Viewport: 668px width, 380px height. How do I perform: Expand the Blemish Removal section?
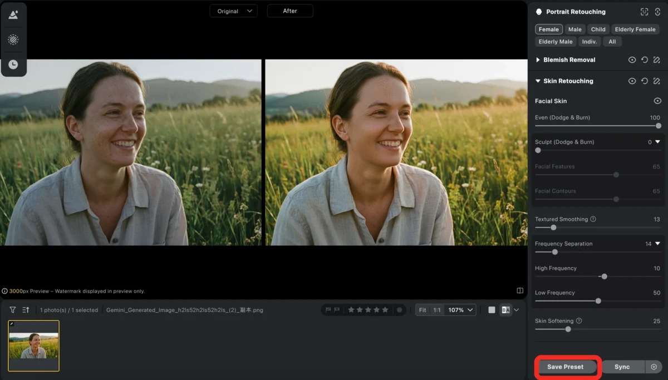click(538, 60)
